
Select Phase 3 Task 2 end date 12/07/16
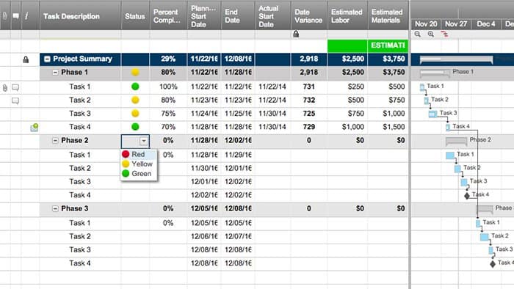[238, 236]
